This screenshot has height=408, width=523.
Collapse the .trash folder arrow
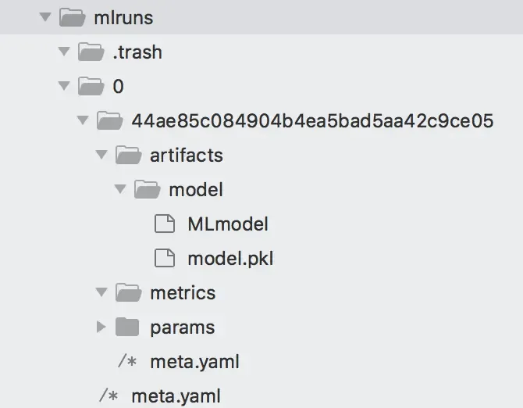pos(64,51)
